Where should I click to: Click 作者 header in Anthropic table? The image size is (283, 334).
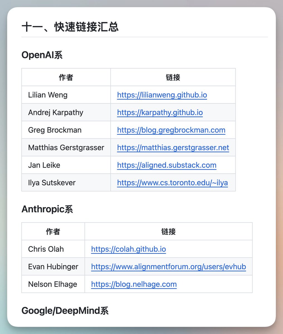(53, 232)
